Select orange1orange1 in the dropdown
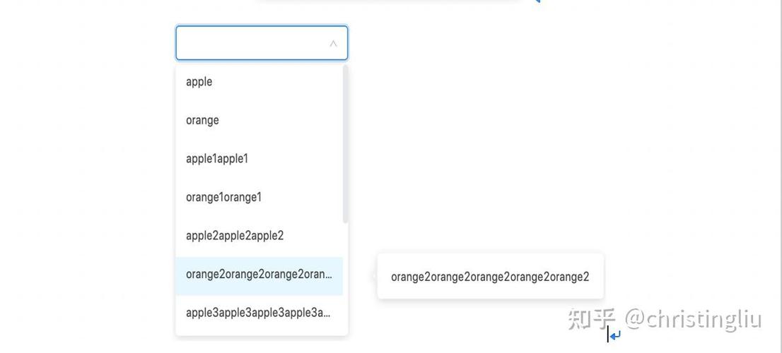The image size is (782, 353). 259,197
